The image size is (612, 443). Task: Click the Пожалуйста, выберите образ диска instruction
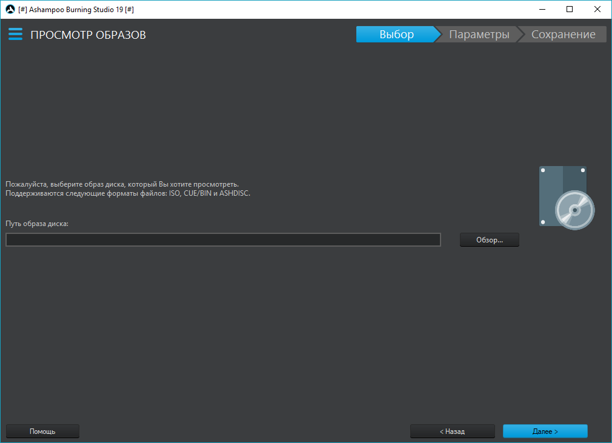pyautogui.click(x=122, y=184)
